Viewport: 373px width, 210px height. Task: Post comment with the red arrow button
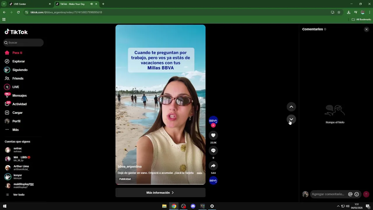coord(366,194)
